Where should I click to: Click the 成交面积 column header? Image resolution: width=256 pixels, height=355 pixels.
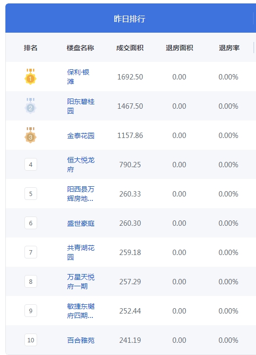click(x=130, y=48)
